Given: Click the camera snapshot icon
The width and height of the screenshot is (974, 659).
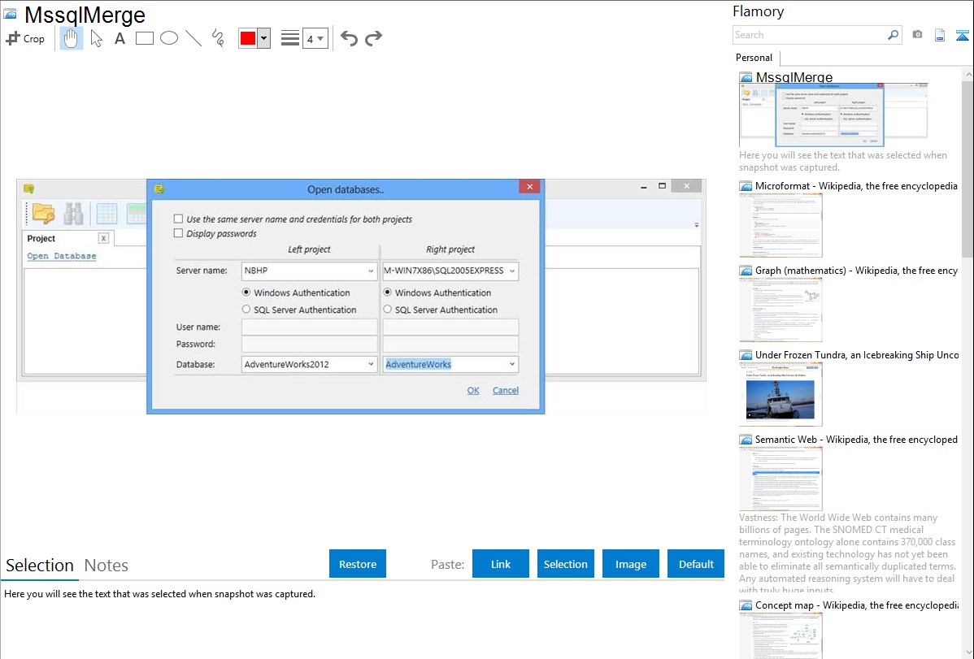Looking at the screenshot, I should [917, 35].
